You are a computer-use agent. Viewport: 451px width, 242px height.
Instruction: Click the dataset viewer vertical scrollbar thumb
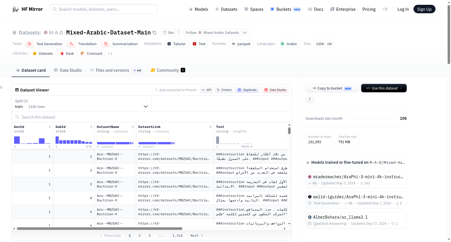[289, 131]
